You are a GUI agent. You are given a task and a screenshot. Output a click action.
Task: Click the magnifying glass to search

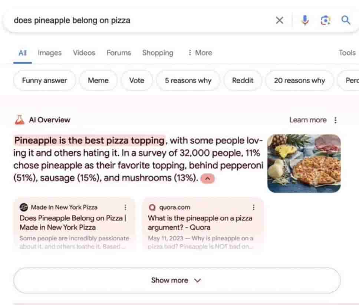tap(346, 20)
